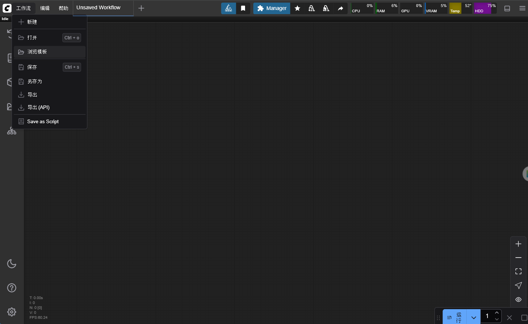528x324 pixels.
Task: Open the hamburger menu at top right
Action: (522, 8)
